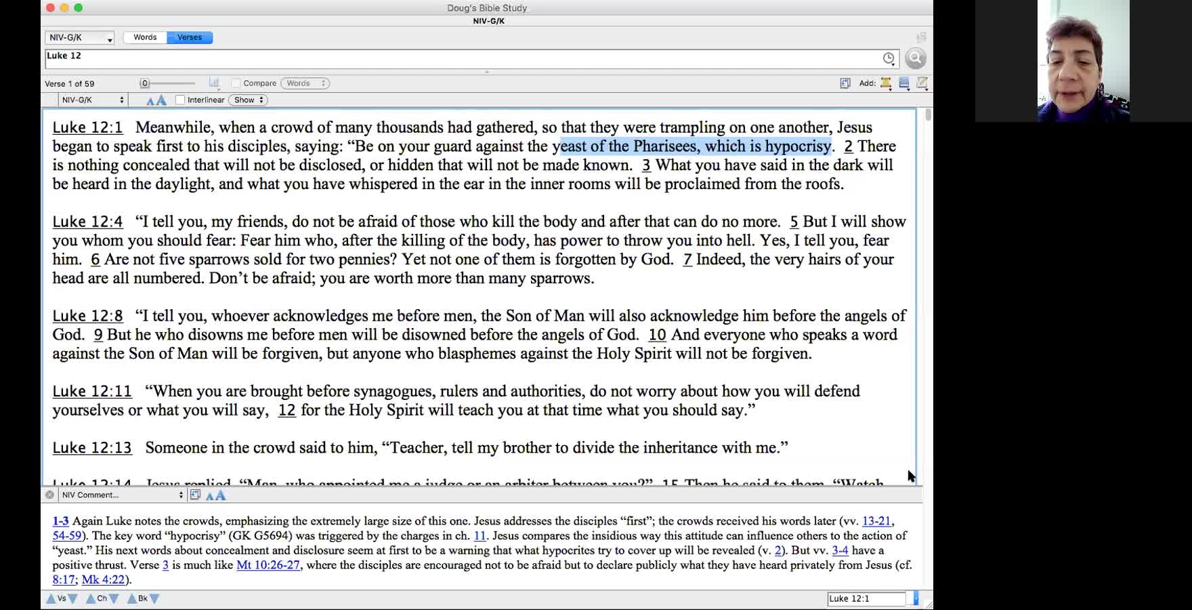Click the highlighted phrase 'yeast of the Pharisees'
Screen dimensions: 1192x610
pos(624,146)
